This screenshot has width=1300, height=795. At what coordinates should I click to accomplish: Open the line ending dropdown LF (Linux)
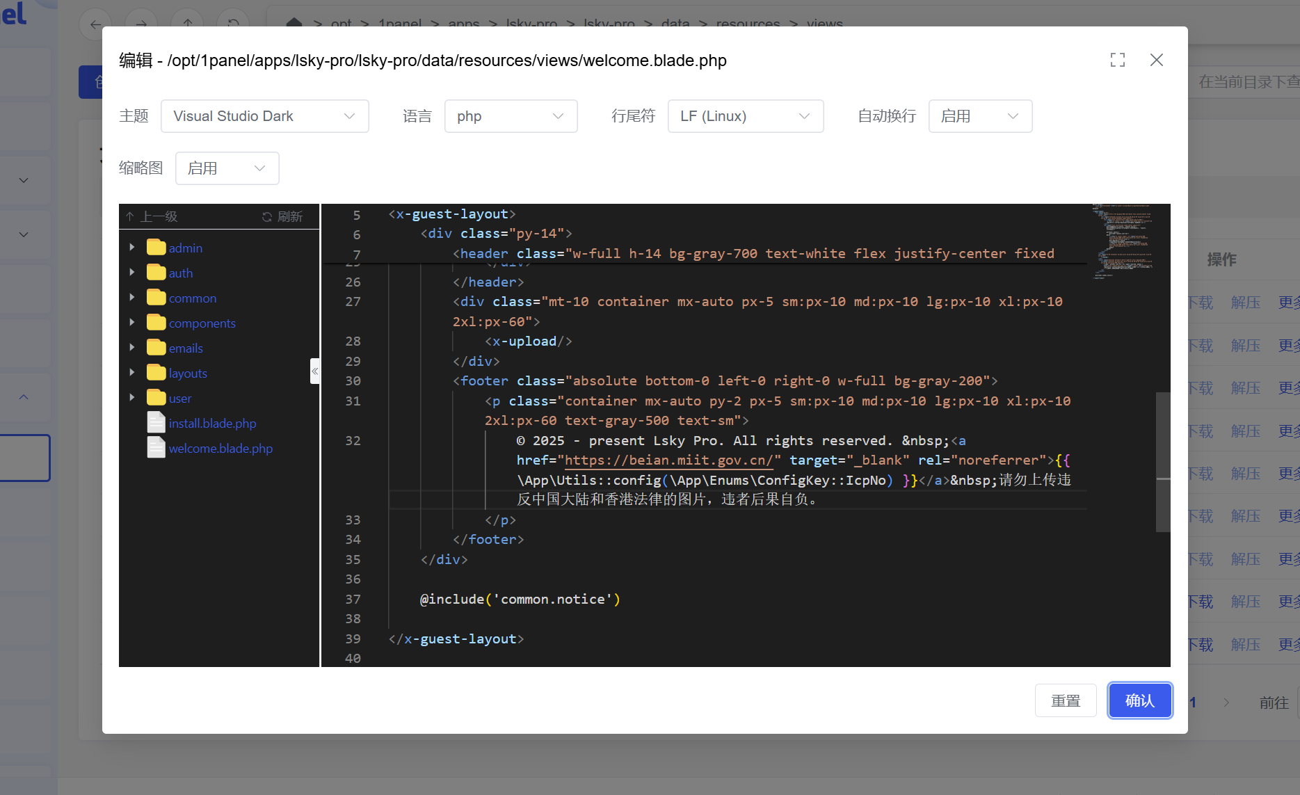click(746, 116)
